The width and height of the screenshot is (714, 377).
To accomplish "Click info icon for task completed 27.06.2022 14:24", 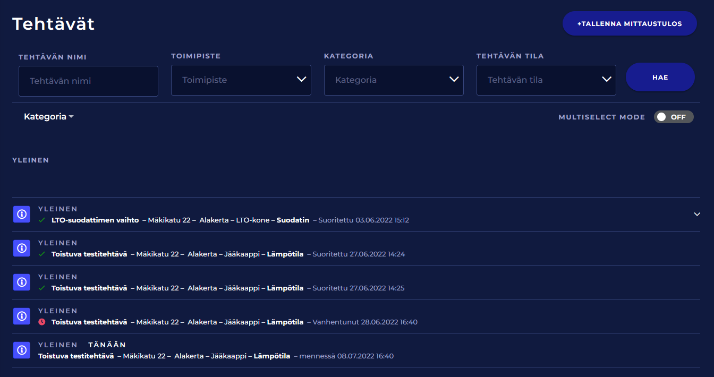I will click(x=21, y=248).
